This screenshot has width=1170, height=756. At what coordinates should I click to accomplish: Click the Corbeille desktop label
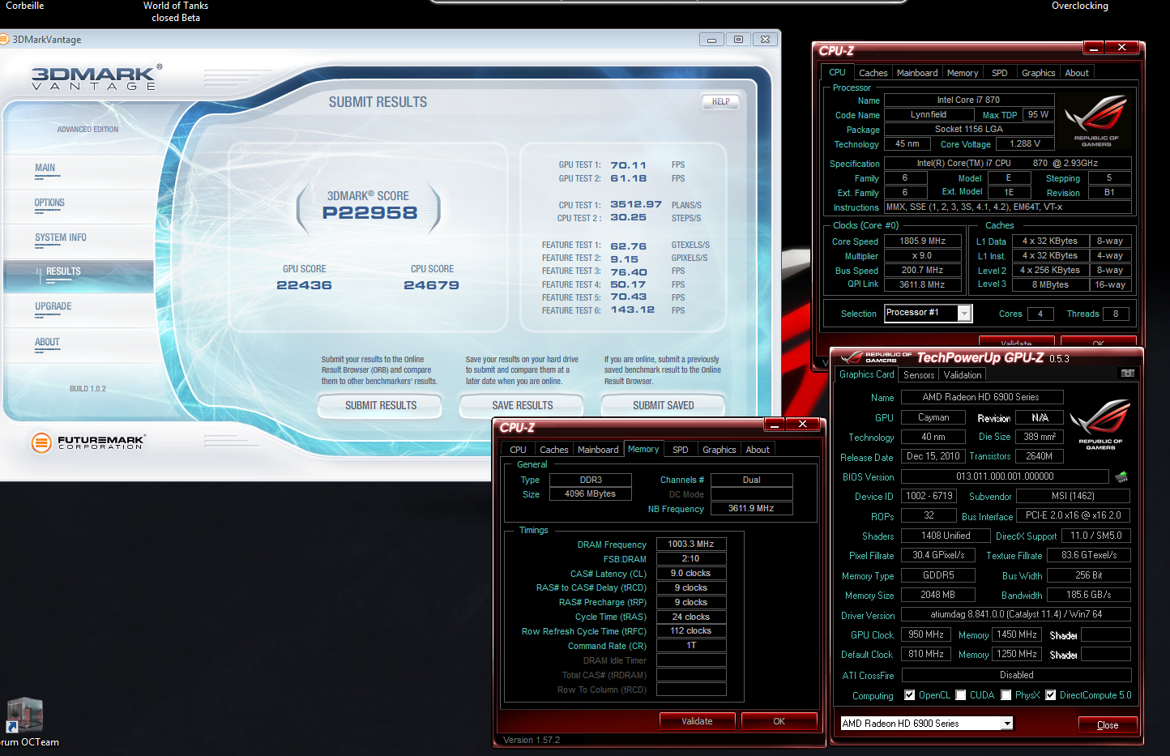24,6
